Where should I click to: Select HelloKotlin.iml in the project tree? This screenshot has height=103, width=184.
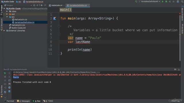coord(18,25)
